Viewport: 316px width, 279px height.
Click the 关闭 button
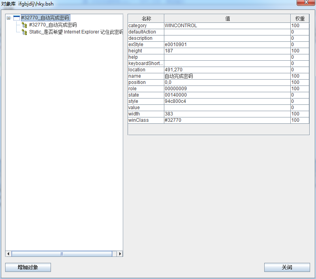coord(287,267)
